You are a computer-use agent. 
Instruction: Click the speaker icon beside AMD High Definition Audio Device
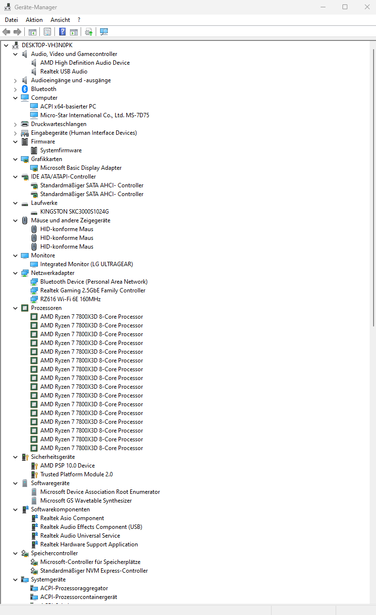34,63
